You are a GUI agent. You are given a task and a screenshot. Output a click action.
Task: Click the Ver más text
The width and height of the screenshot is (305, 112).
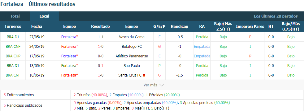150,85
